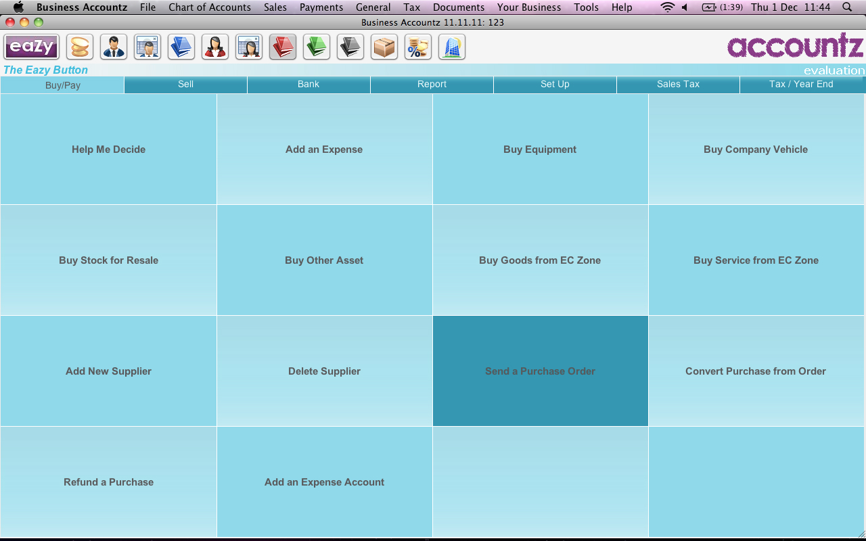The image size is (866, 541).
Task: Click Refund a Purchase tile
Action: coord(108,482)
